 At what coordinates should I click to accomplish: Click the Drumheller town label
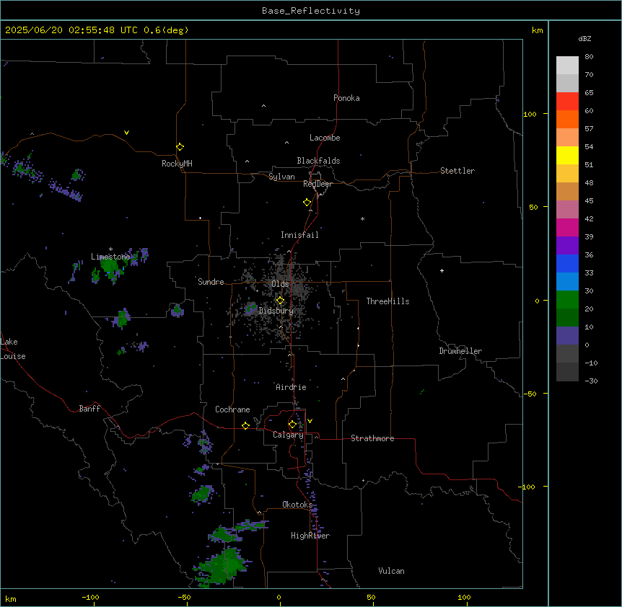coord(460,351)
